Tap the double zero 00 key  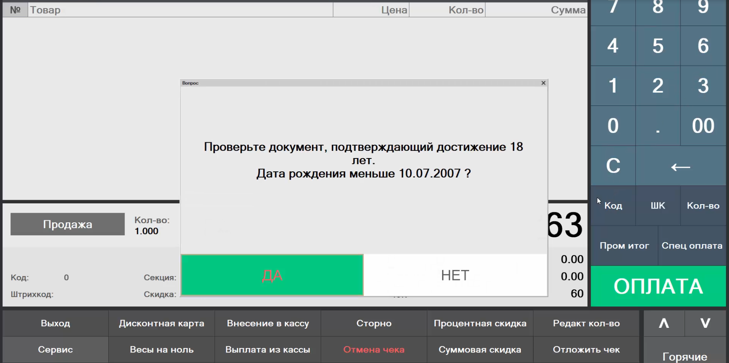pyautogui.click(x=703, y=126)
